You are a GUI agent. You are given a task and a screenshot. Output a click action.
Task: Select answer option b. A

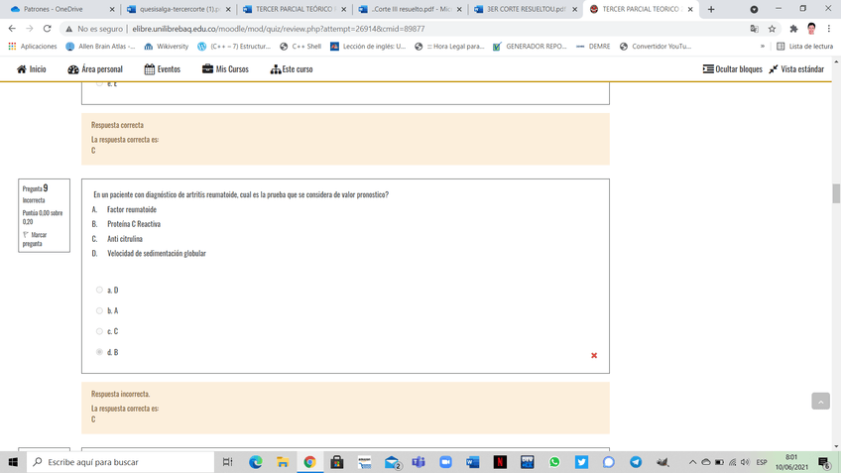coord(100,310)
